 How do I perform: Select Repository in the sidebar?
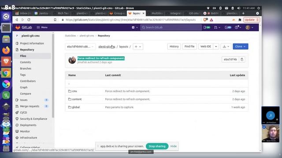[27, 50]
